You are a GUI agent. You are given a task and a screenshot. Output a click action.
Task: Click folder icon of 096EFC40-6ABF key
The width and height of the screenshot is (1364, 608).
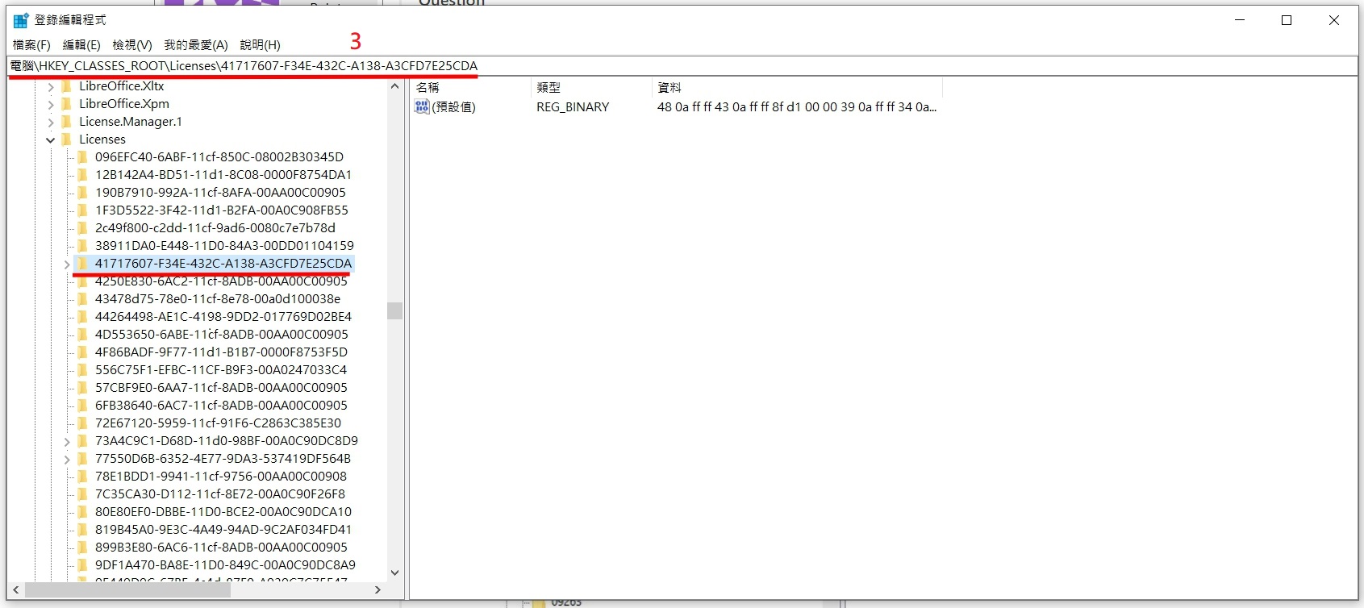click(82, 157)
